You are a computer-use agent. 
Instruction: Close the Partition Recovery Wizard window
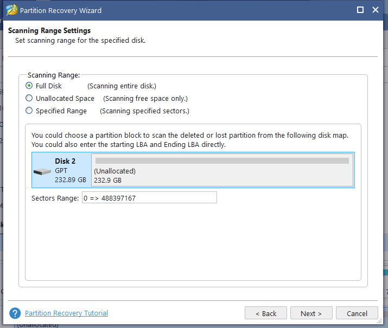point(376,10)
